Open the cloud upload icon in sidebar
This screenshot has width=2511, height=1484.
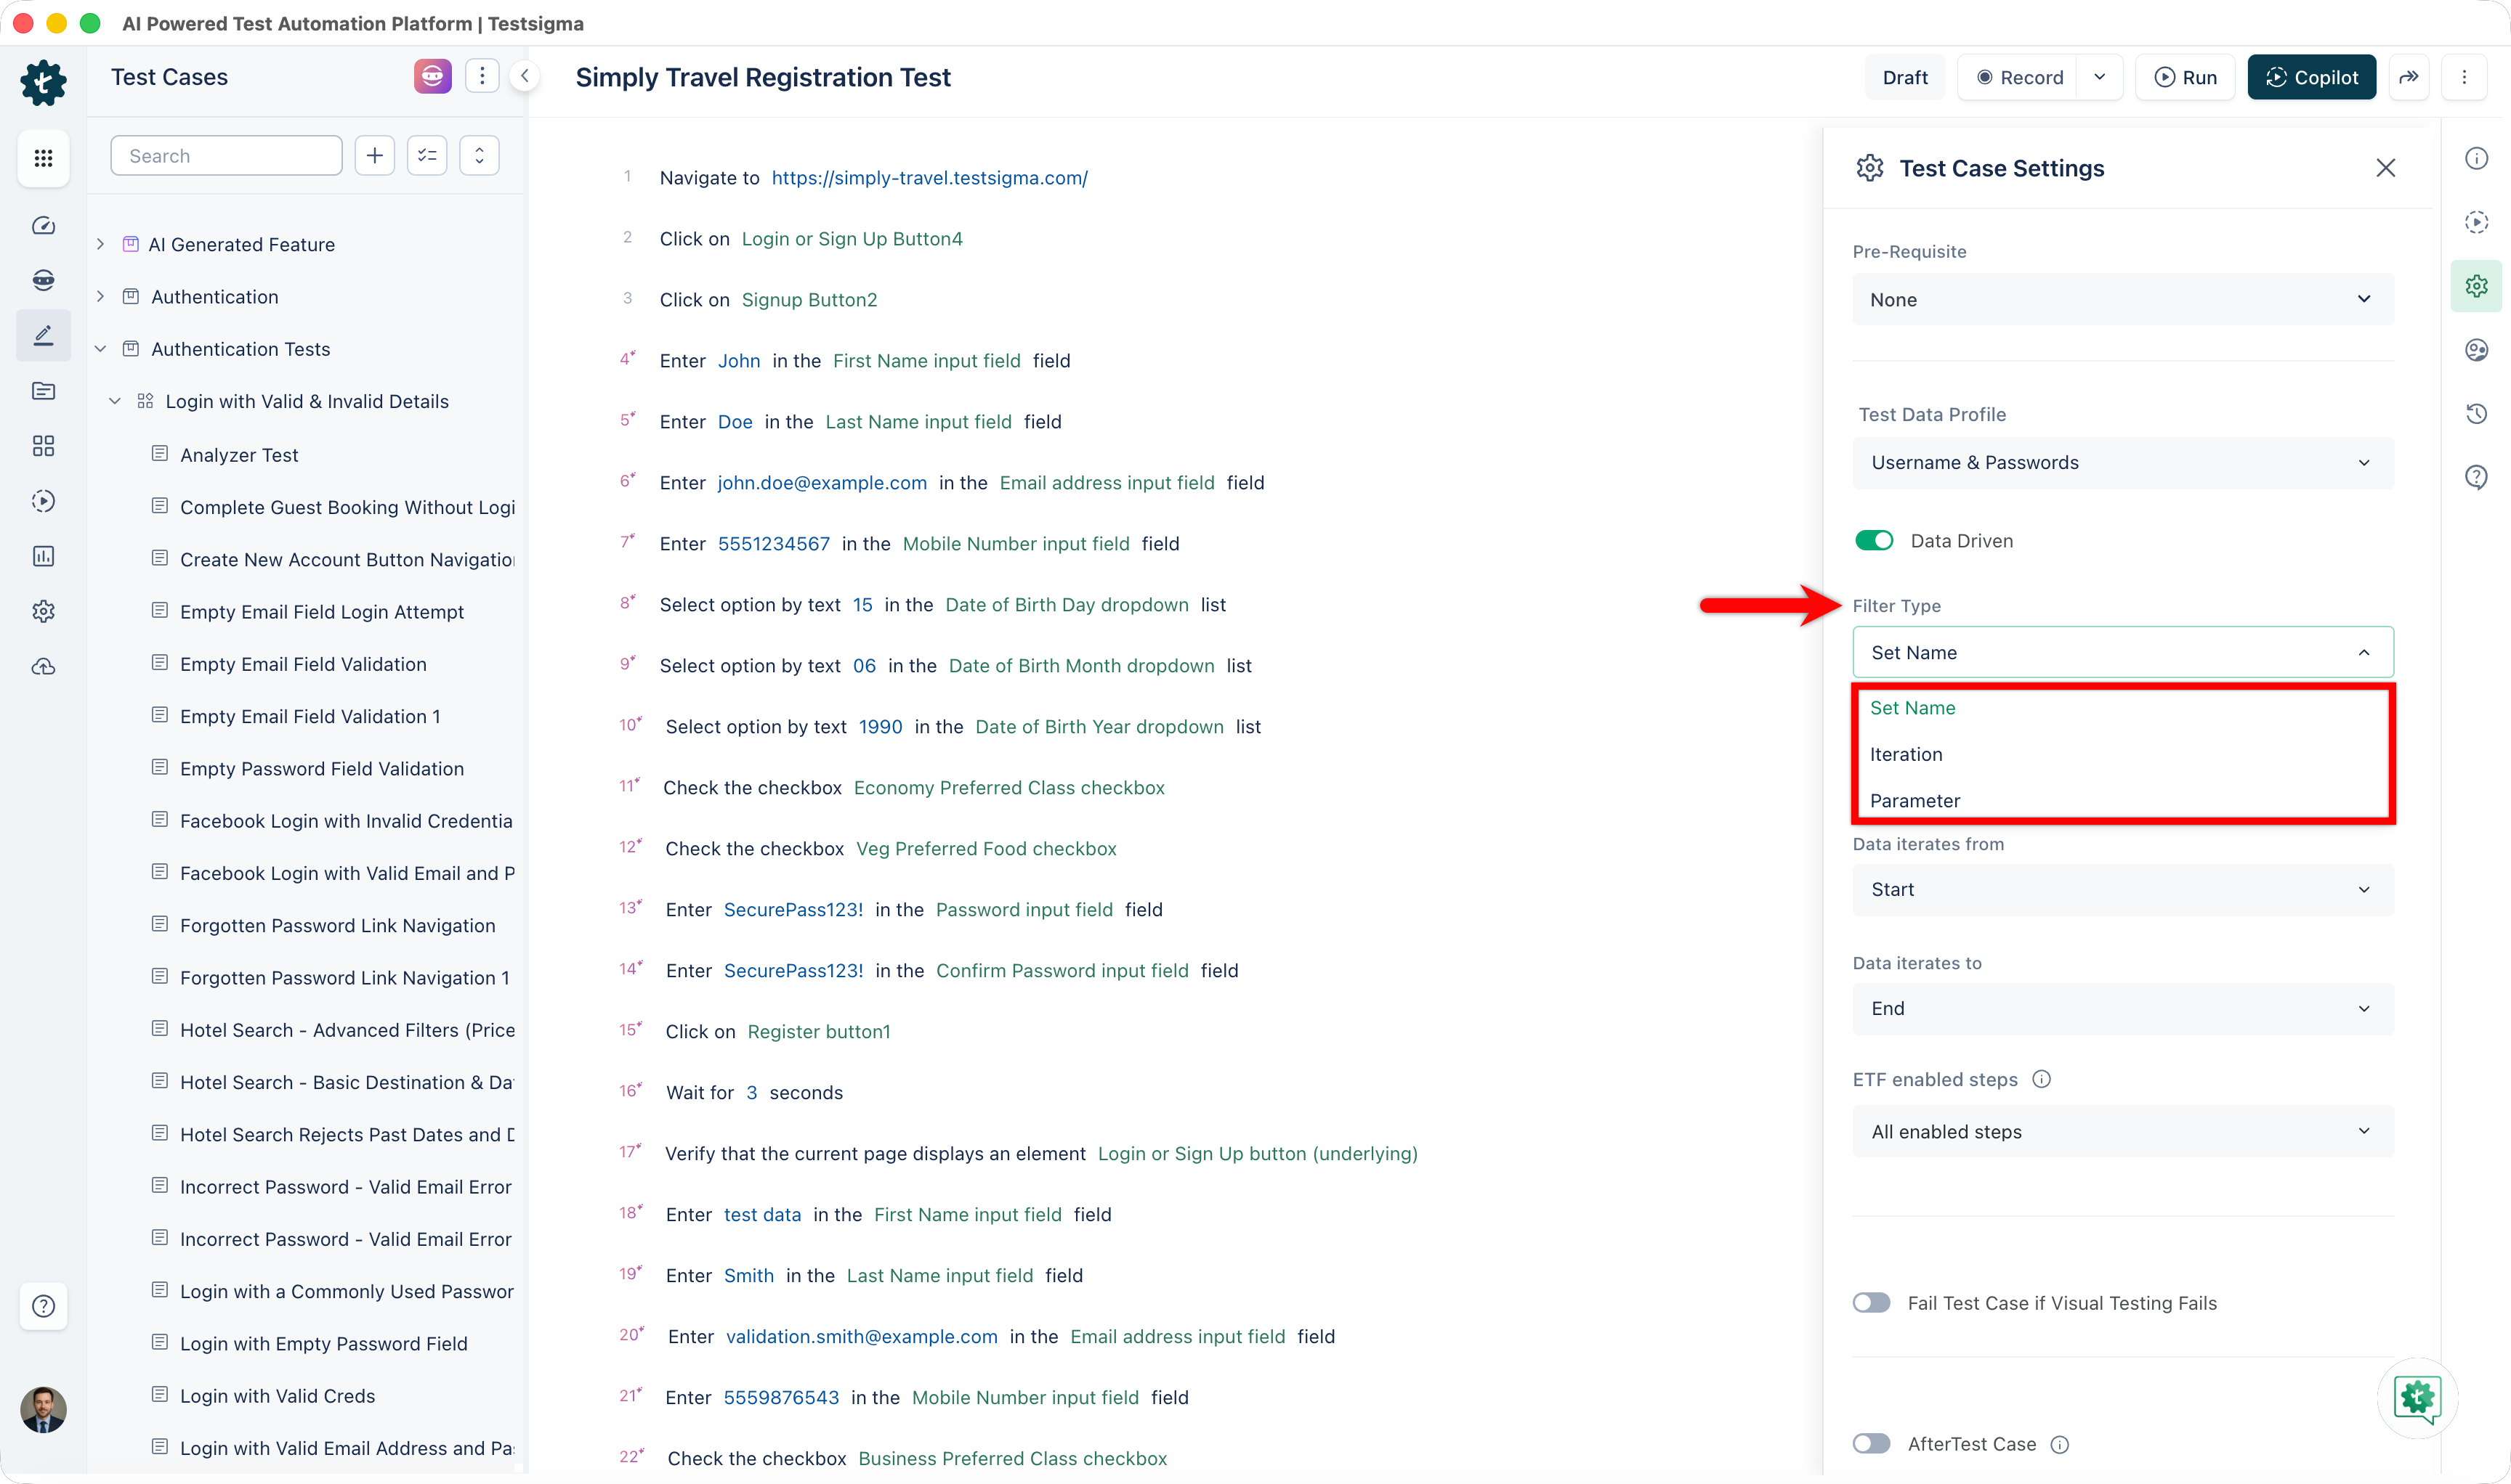pyautogui.click(x=43, y=667)
